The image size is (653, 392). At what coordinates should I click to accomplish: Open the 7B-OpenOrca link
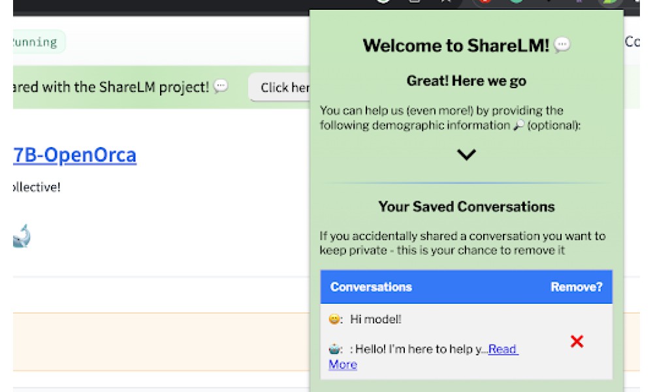click(74, 155)
